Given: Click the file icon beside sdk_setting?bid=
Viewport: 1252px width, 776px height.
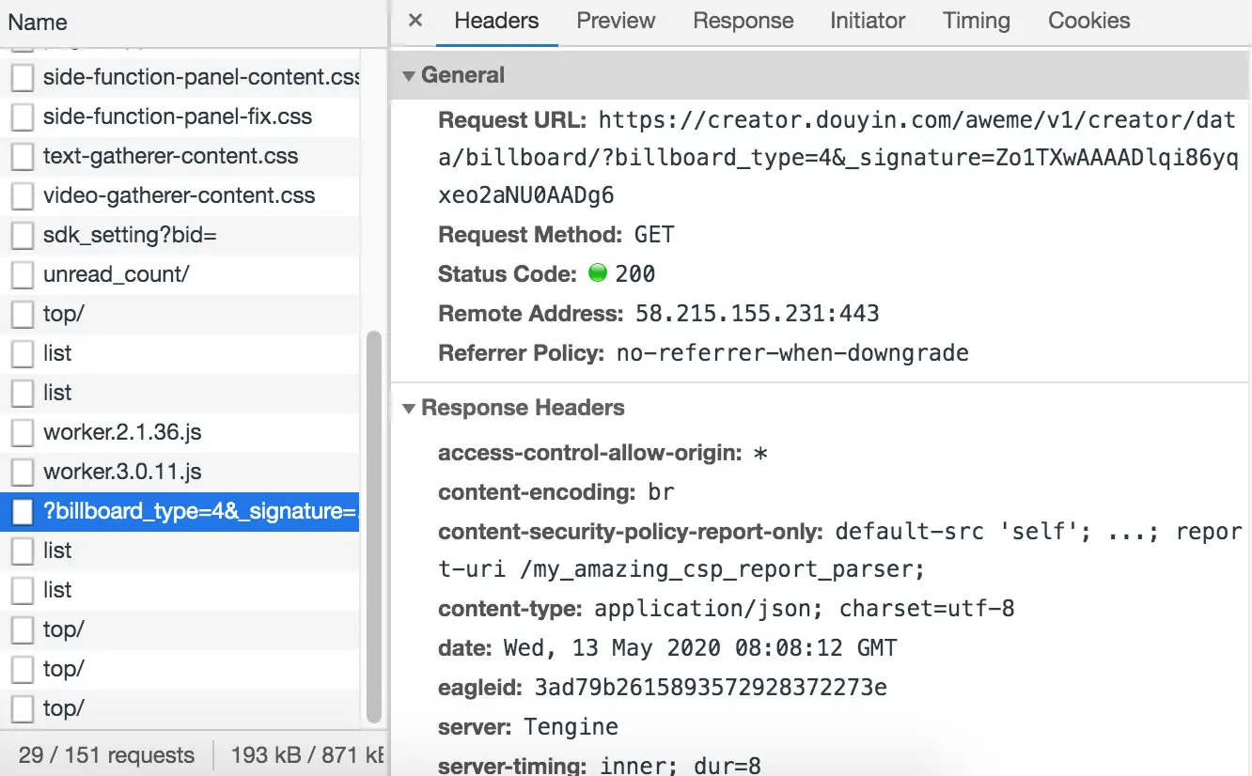Looking at the screenshot, I should [22, 236].
